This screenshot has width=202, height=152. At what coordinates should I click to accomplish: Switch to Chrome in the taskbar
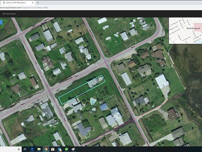46,149
